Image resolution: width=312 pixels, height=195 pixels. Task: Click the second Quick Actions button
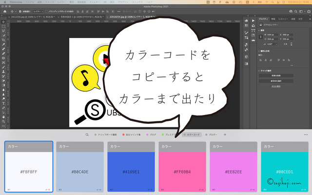(276, 81)
